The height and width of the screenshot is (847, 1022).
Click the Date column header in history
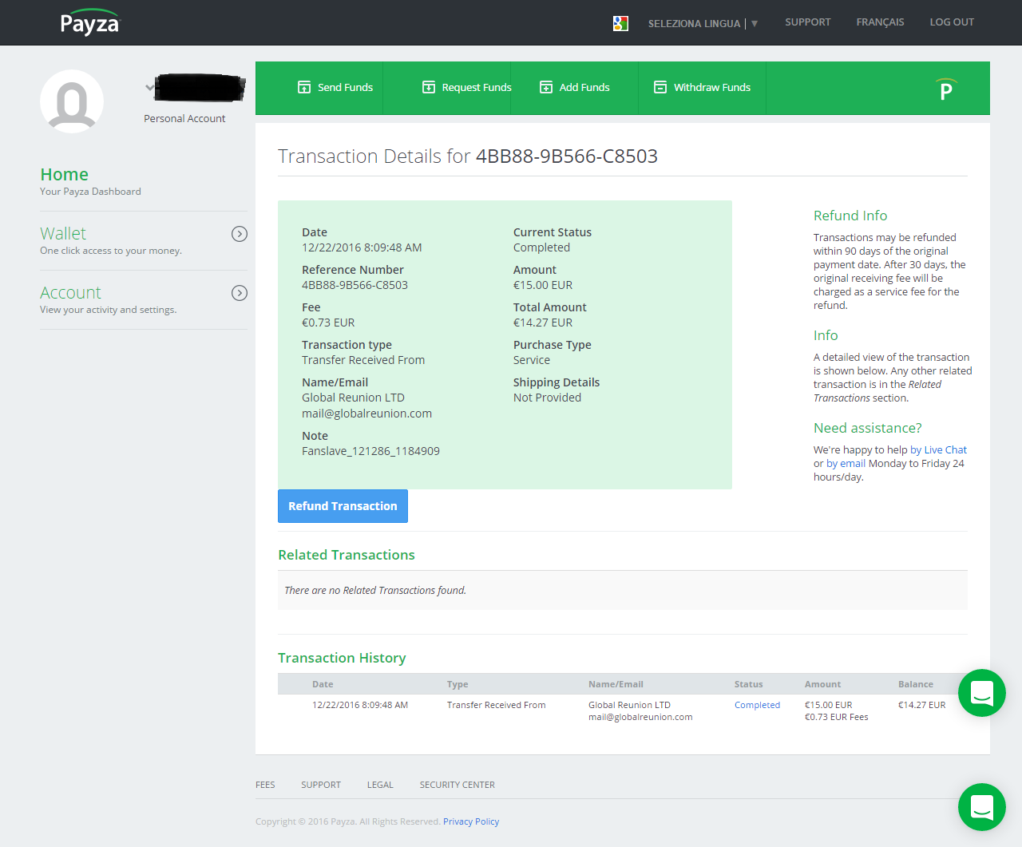(x=323, y=684)
